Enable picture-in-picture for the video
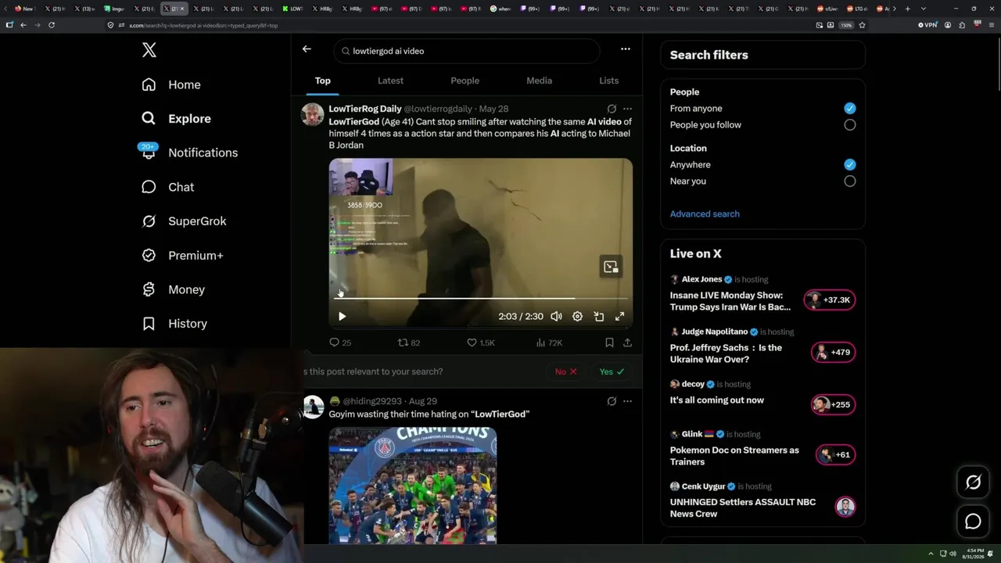 click(598, 317)
